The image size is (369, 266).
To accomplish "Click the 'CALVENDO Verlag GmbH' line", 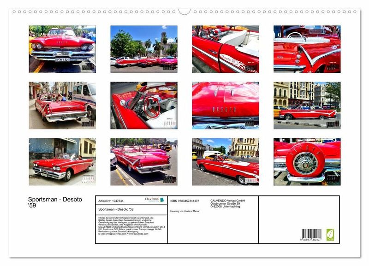I will pyautogui.click(x=227, y=201).
